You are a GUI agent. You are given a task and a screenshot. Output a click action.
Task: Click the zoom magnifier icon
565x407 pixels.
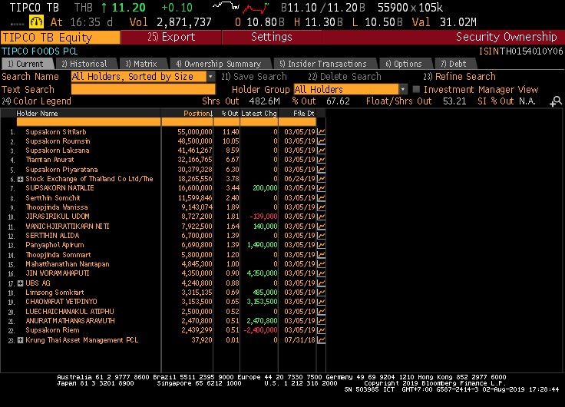click(556, 101)
